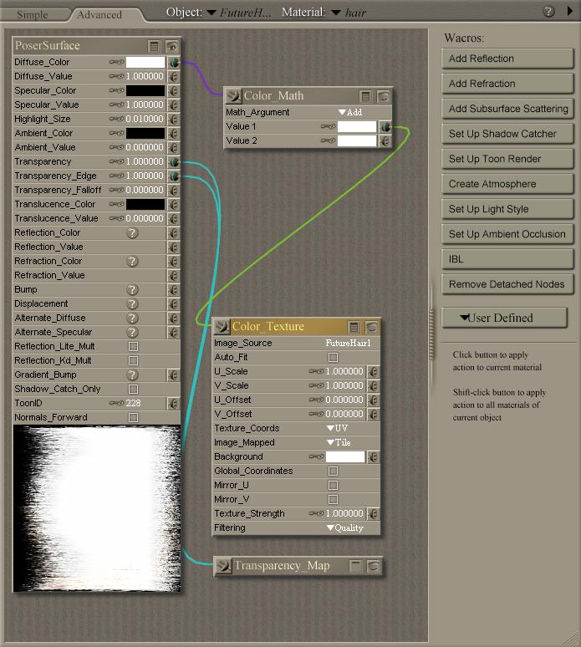Click the Color_Math Value 1 key icon
Viewport: 581px width, 647px height.
click(328, 127)
